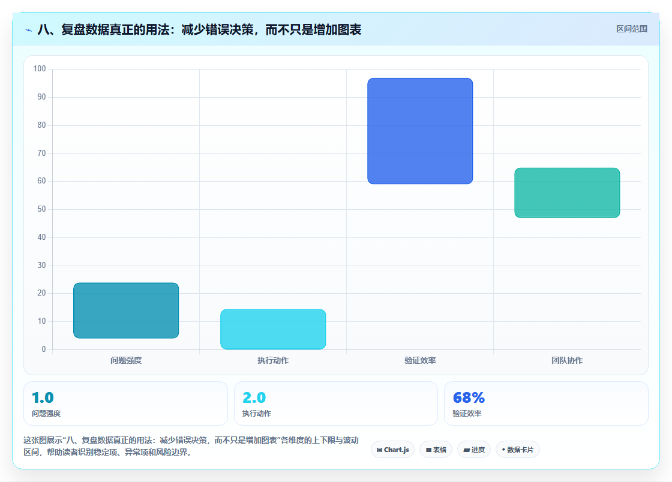The image size is (672, 482).
Task: Click the 2.0 value in second card
Action: [x=254, y=397]
